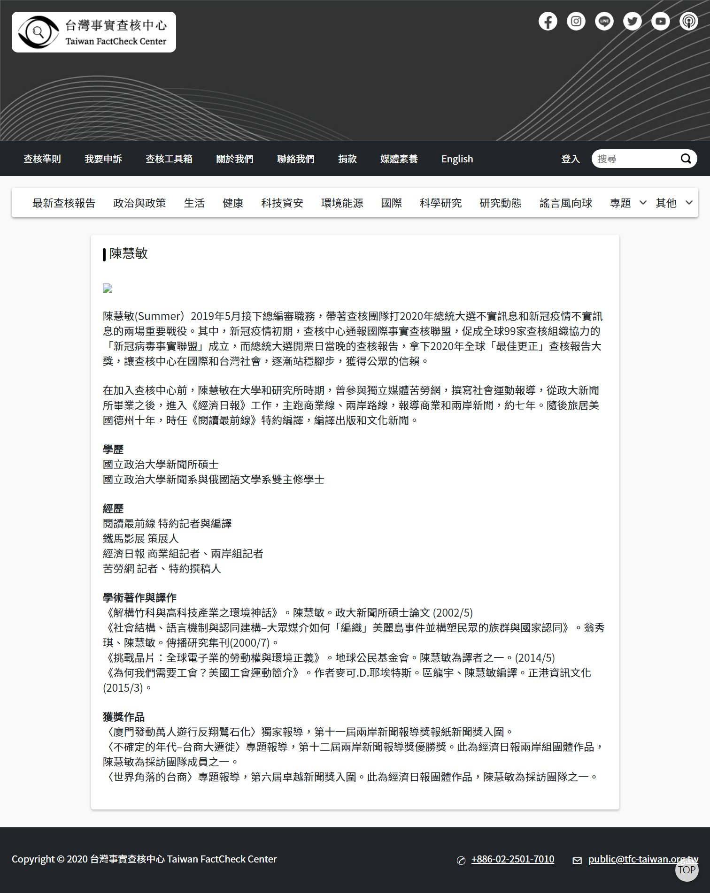Go to 國際 category
This screenshot has width=710, height=893.
[392, 203]
